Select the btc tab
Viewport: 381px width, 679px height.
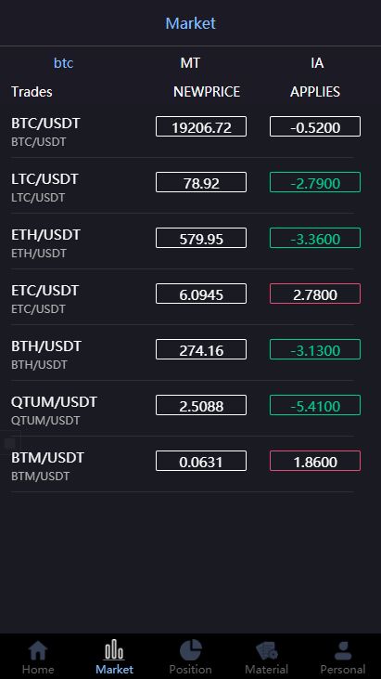(63, 63)
